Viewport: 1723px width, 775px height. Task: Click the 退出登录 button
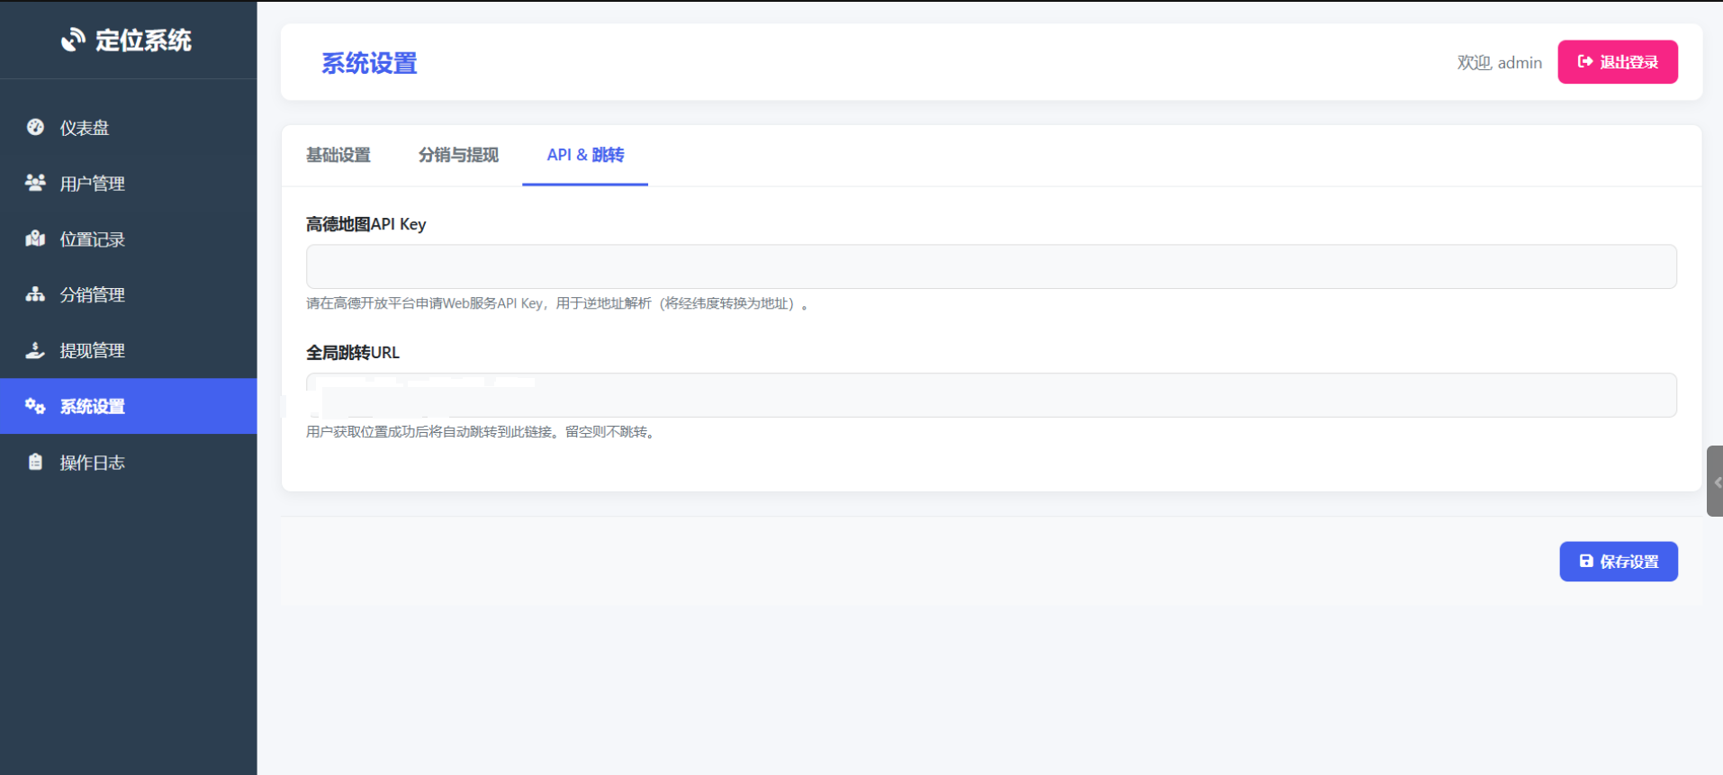(1618, 62)
